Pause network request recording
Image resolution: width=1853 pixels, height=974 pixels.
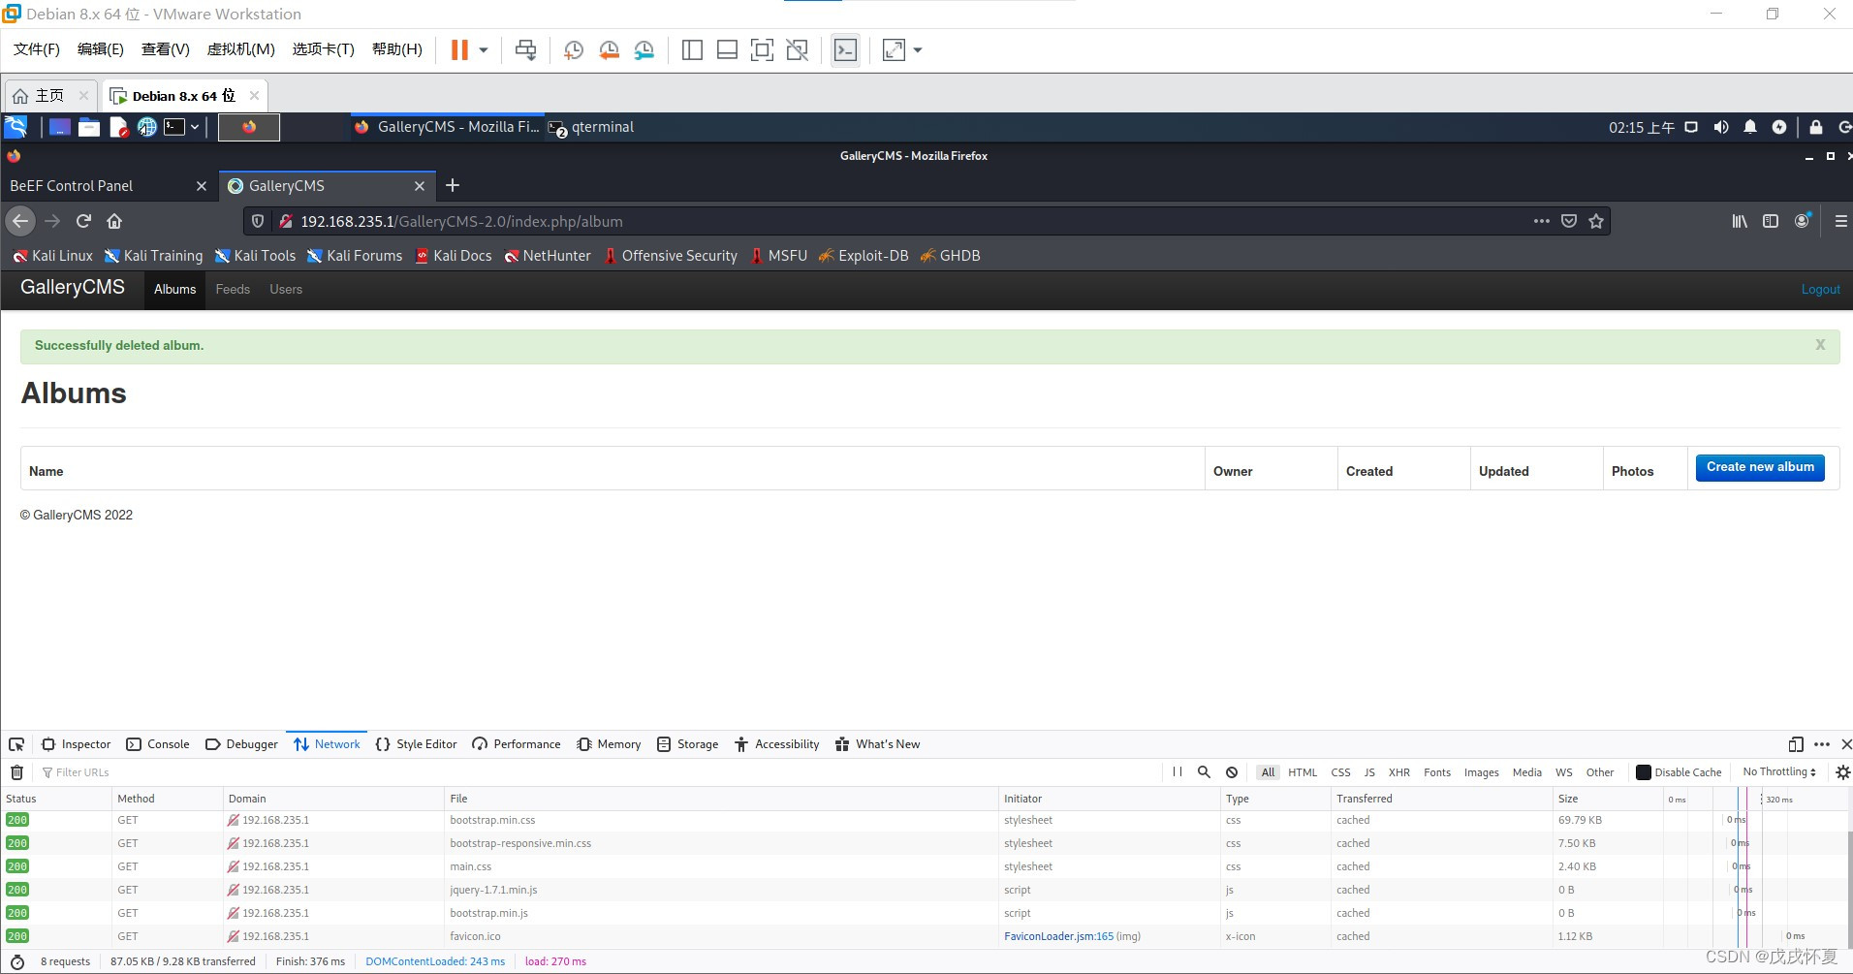(x=1178, y=772)
